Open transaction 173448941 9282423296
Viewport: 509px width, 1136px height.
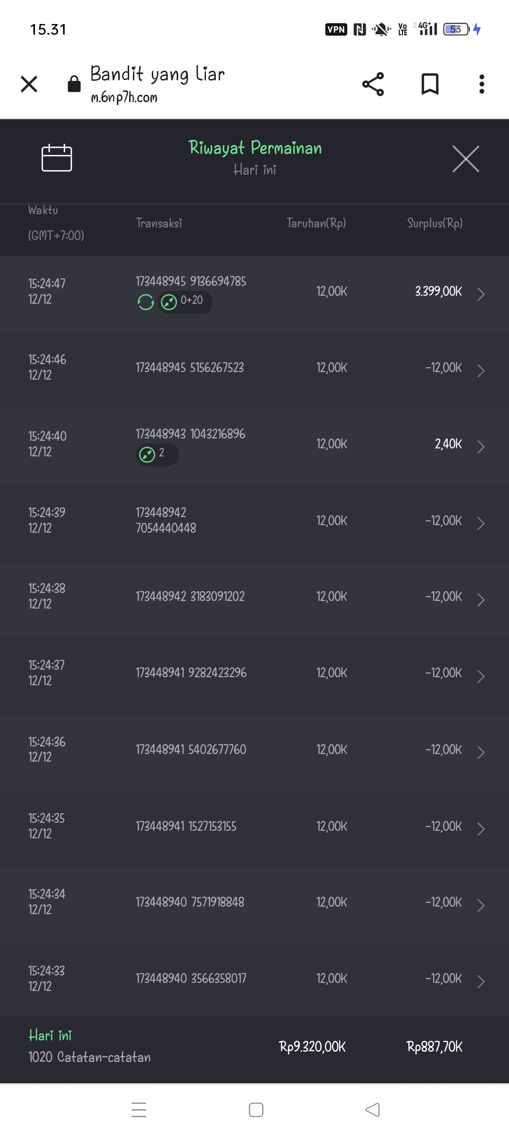point(191,673)
